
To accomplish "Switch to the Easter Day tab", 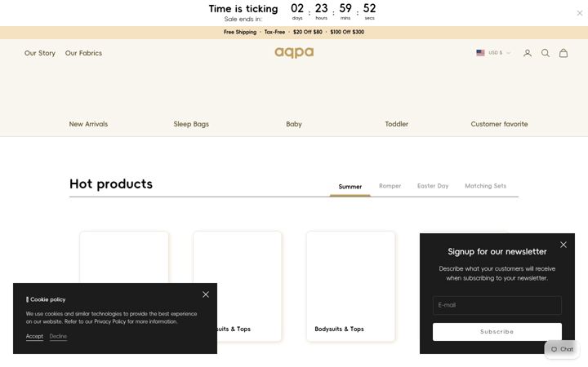I will point(433,186).
